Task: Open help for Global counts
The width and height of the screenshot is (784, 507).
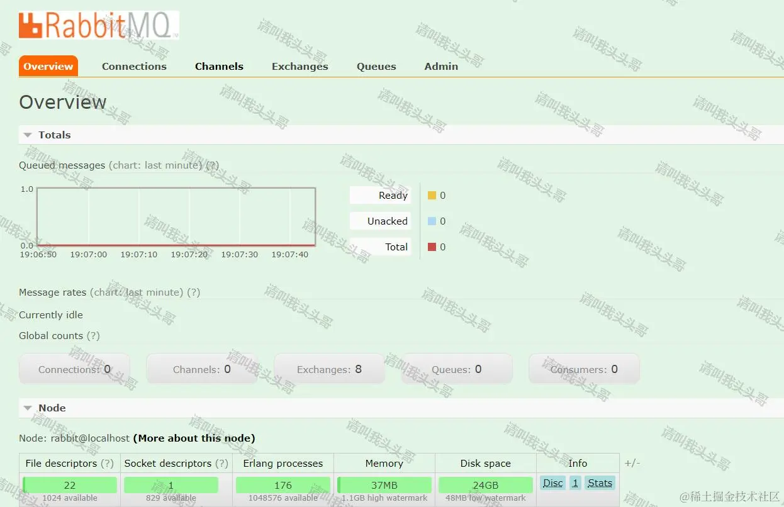Action: (93, 335)
